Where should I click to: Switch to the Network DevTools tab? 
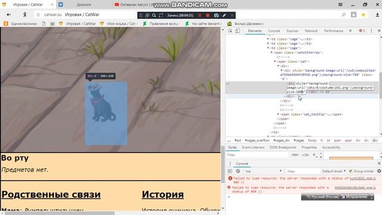pyautogui.click(x=311, y=30)
